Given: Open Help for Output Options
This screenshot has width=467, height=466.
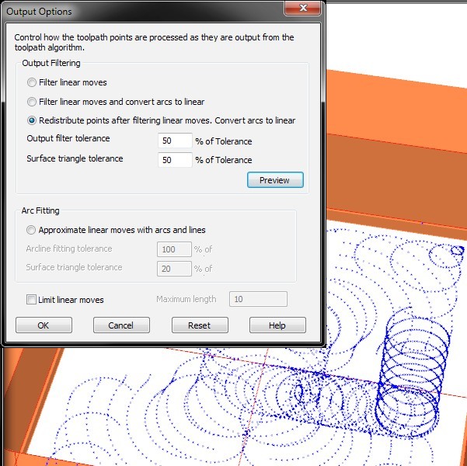Looking at the screenshot, I should (277, 325).
